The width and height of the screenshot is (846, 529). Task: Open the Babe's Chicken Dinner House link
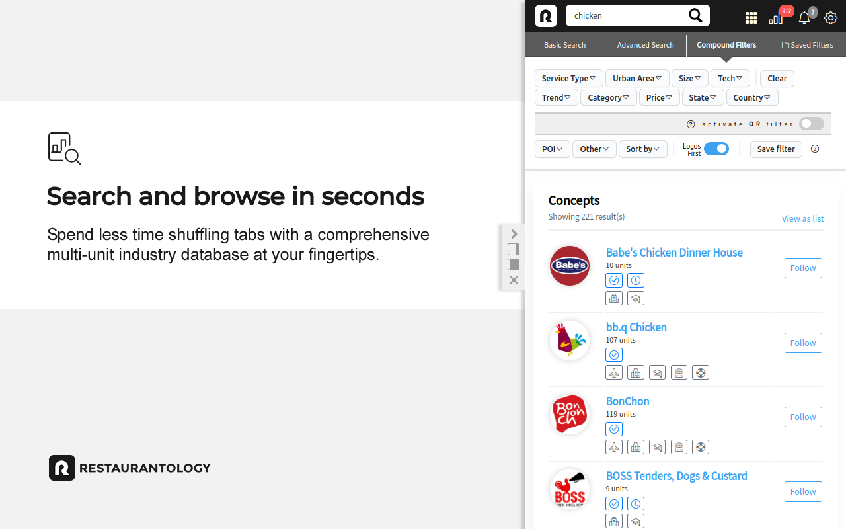[674, 252]
